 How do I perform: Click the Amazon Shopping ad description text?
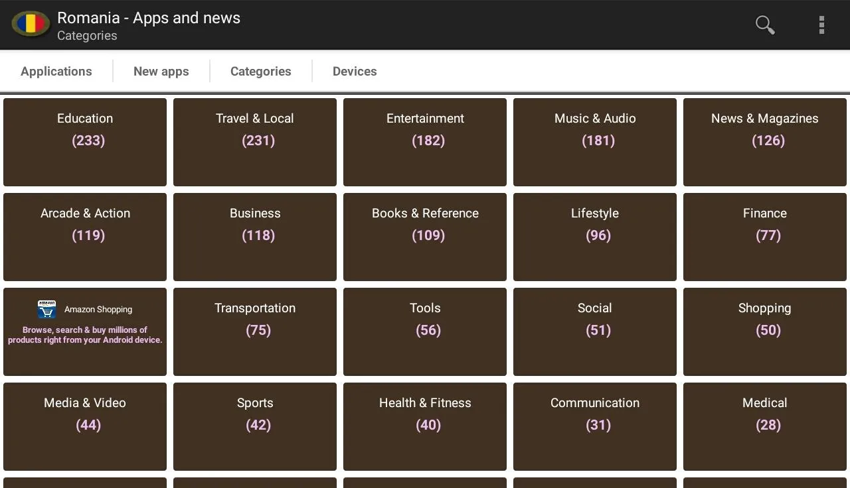(x=85, y=335)
